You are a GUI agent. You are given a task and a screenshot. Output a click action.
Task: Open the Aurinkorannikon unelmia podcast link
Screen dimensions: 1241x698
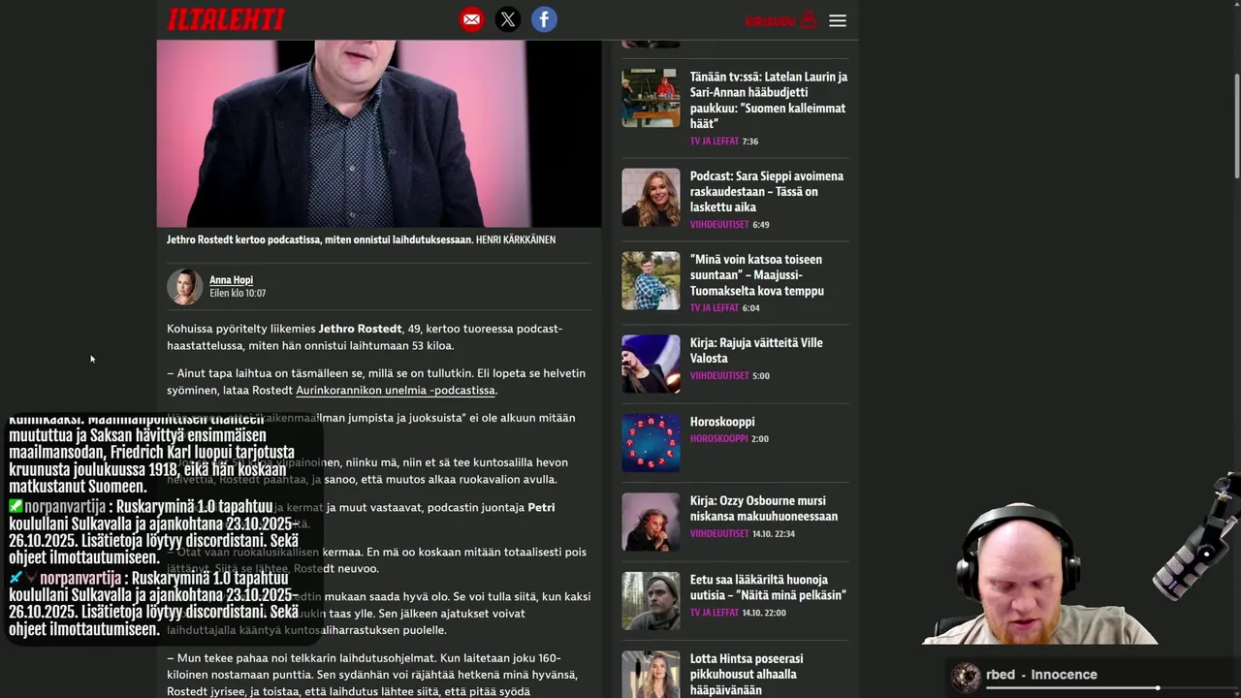click(x=396, y=390)
